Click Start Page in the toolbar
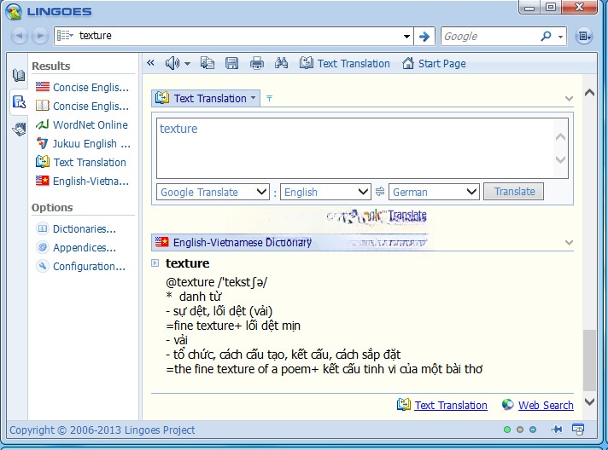The width and height of the screenshot is (608, 450). click(x=434, y=63)
